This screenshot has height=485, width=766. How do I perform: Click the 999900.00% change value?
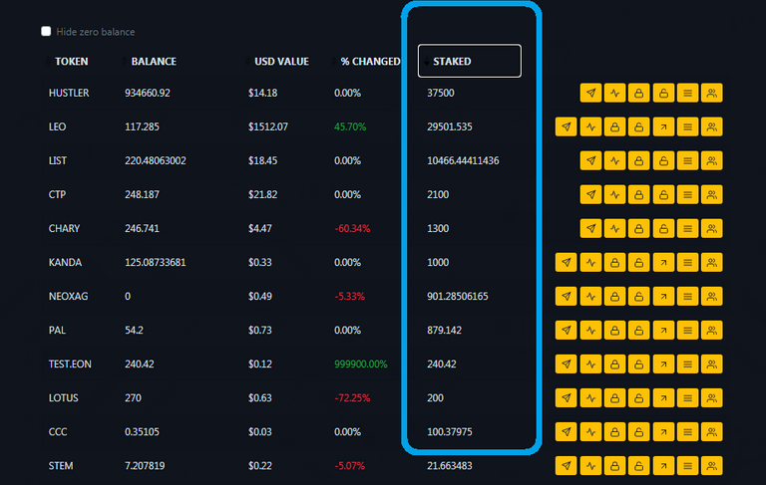360,364
